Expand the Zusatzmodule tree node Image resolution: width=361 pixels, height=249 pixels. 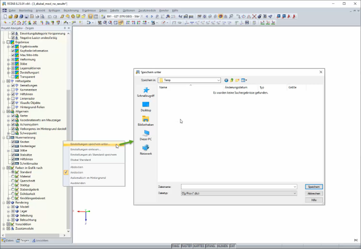[4, 229]
